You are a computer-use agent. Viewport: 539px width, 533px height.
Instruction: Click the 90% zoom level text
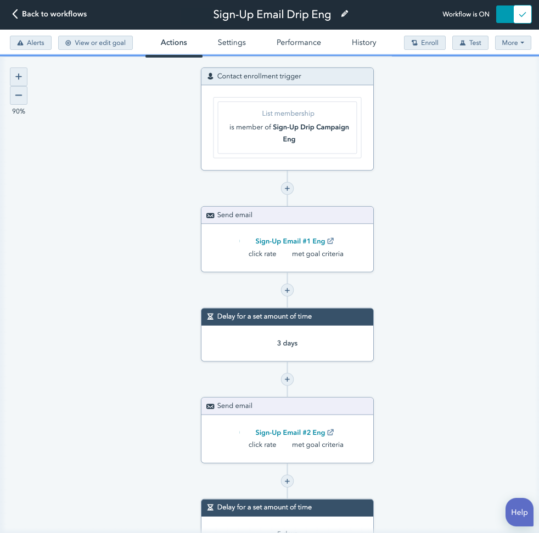click(19, 111)
